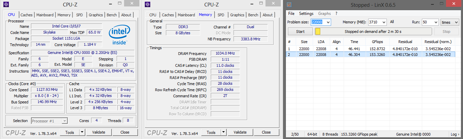Switch to SPD tab in first CPU-Z window
This screenshot has width=463, height=139.
[79, 15]
